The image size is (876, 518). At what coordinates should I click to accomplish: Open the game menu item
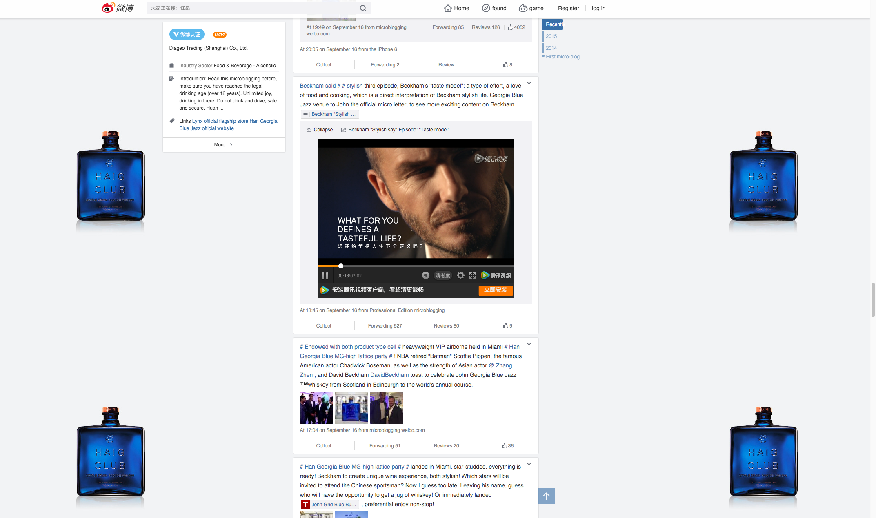531,8
